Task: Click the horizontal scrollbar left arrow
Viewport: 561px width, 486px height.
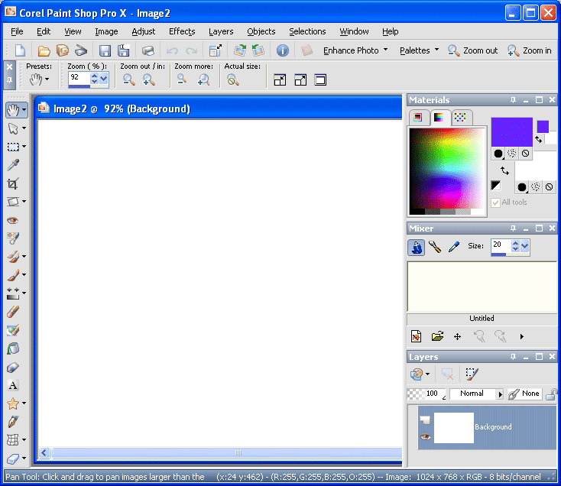Action: [x=44, y=452]
